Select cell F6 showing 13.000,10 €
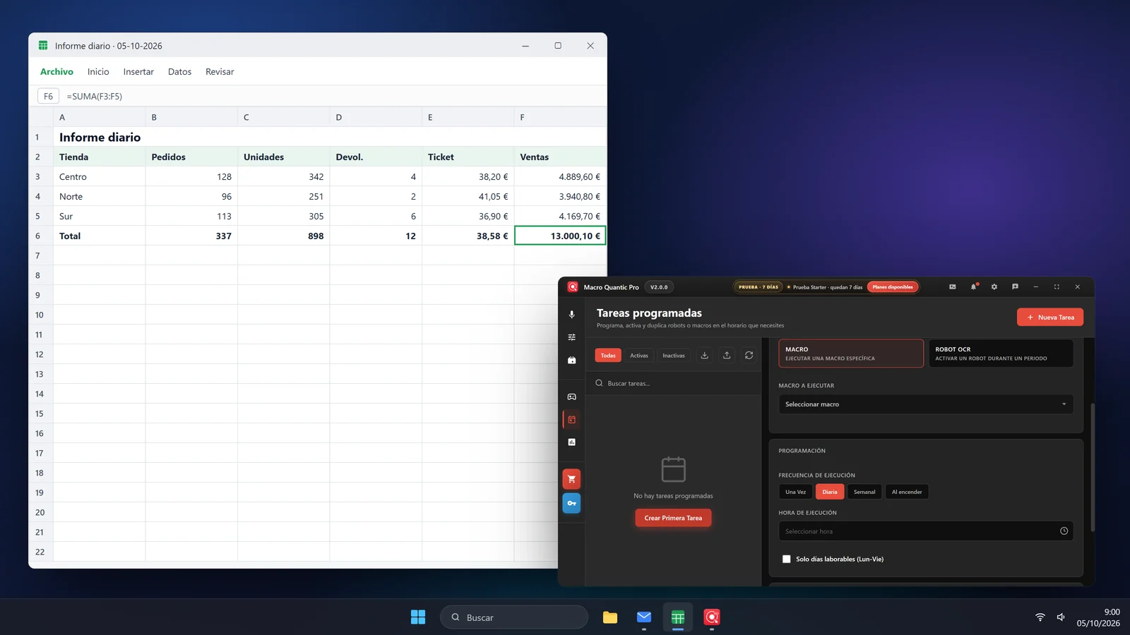This screenshot has height=635, width=1130. (560, 236)
